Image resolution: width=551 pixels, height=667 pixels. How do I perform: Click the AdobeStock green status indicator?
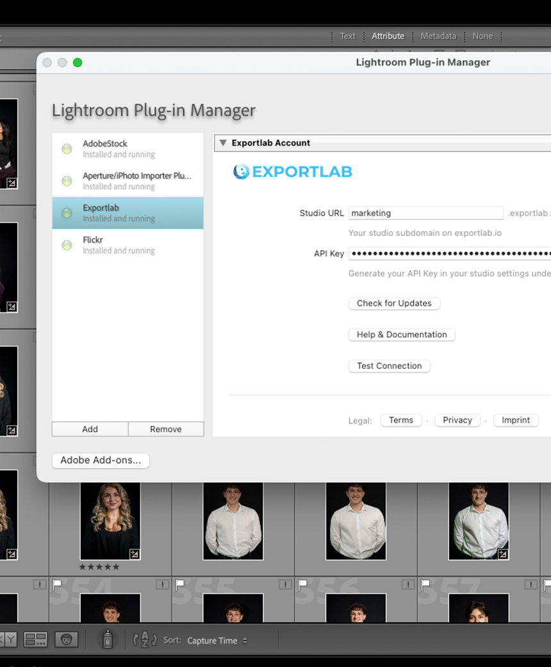[67, 149]
